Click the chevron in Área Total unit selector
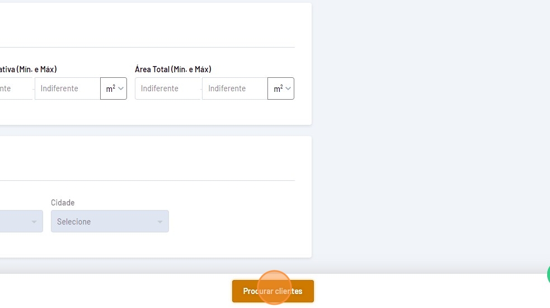Viewport: 550px width, 308px height. (x=288, y=88)
